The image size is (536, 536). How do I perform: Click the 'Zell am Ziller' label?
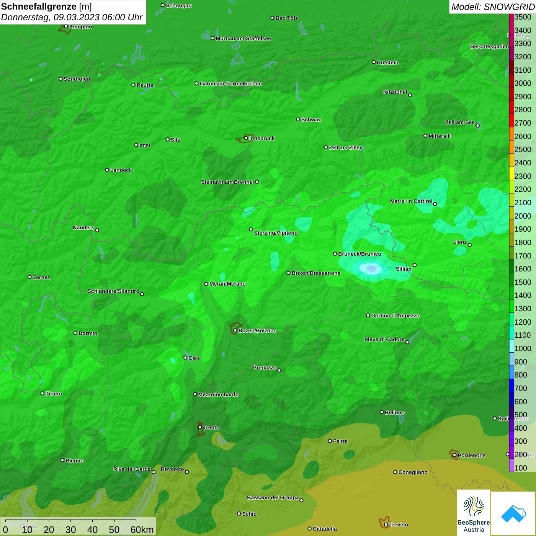tap(345, 147)
